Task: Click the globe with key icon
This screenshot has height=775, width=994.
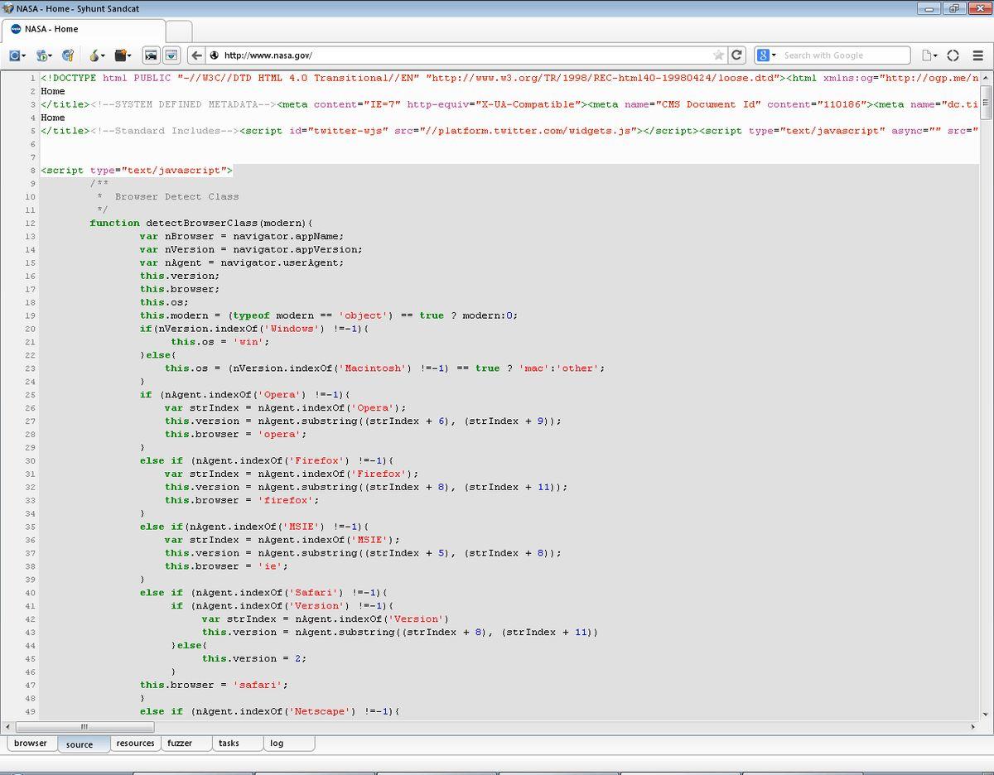Action: [x=68, y=55]
